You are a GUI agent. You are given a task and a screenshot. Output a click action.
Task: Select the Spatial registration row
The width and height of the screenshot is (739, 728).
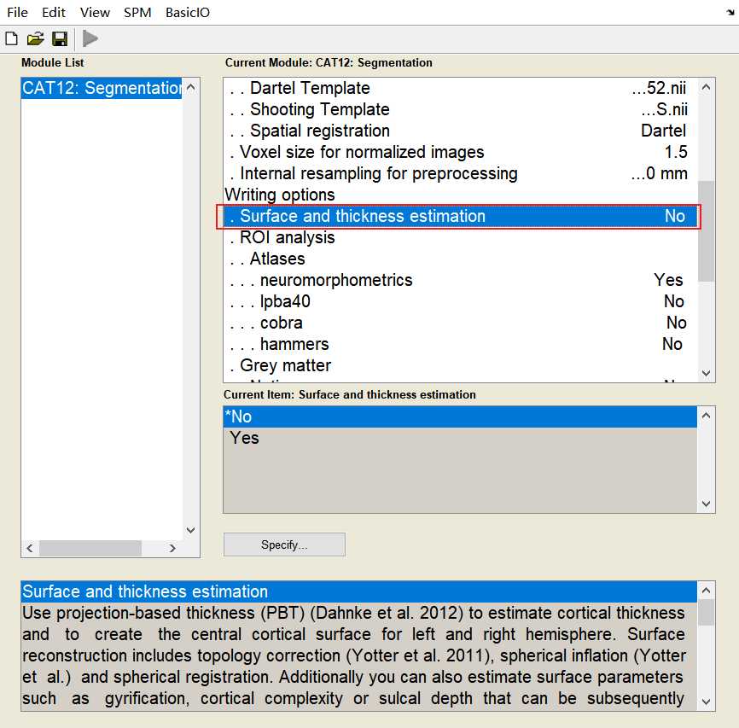coord(461,131)
